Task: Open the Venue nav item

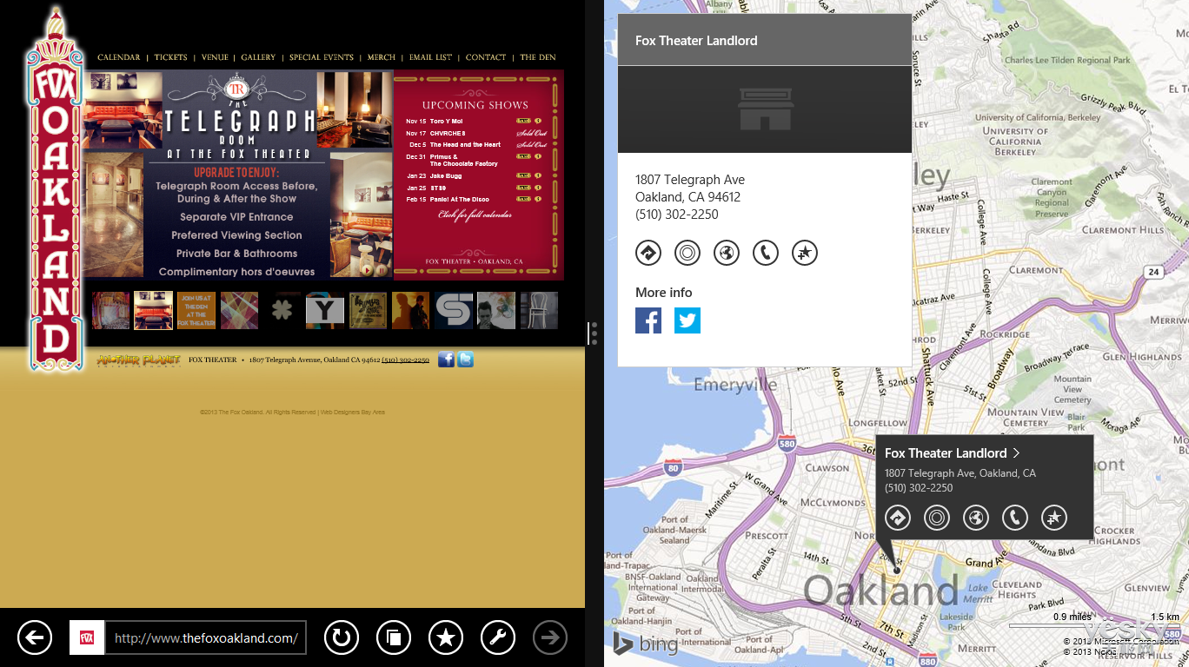Action: [215, 57]
